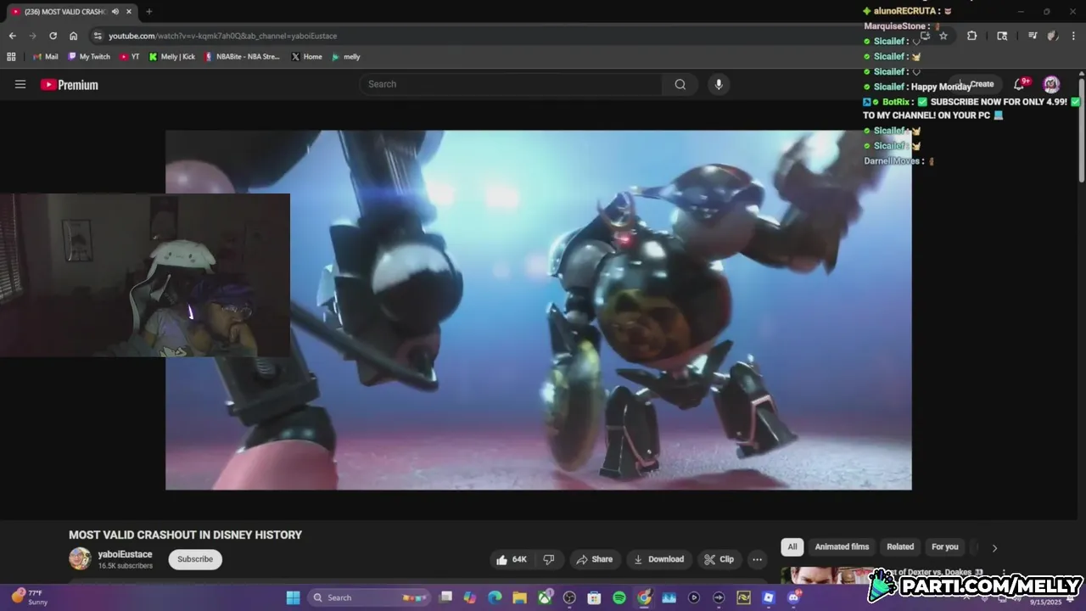The width and height of the screenshot is (1086, 611).
Task: Open the browser home page icon
Action: (73, 36)
